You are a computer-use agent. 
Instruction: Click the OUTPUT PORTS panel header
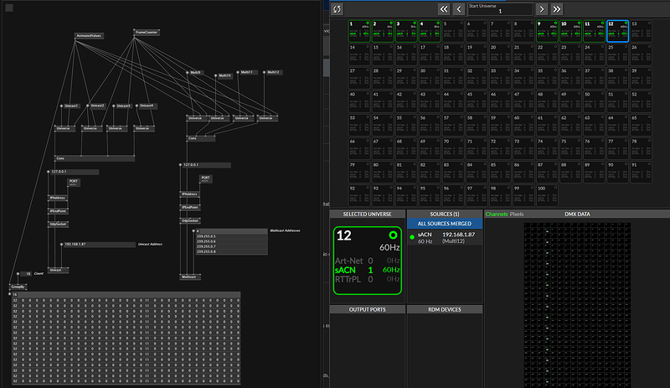[x=367, y=309]
